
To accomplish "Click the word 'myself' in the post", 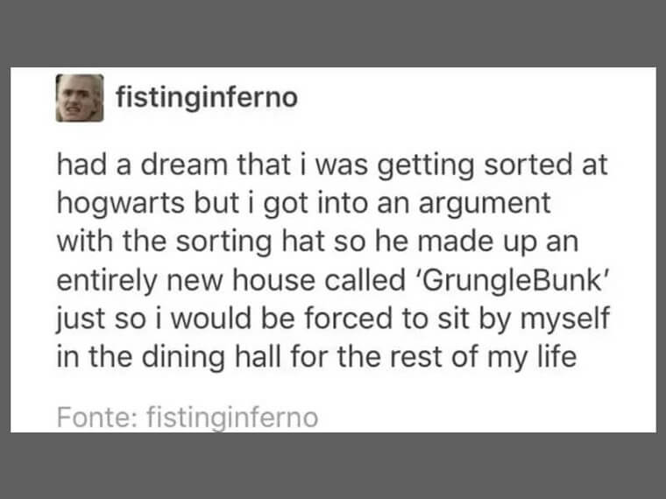I will (565, 319).
